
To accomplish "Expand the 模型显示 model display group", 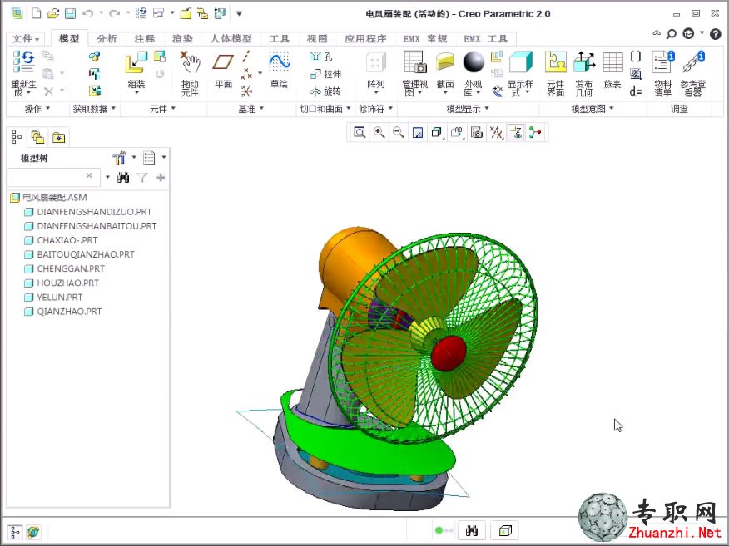I will coord(468,109).
